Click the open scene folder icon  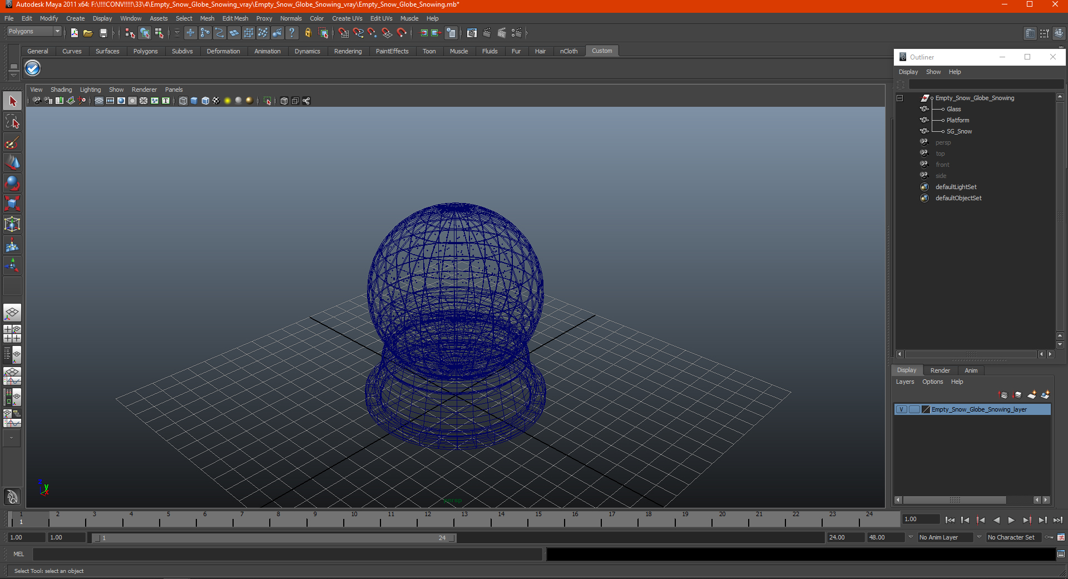tap(88, 33)
